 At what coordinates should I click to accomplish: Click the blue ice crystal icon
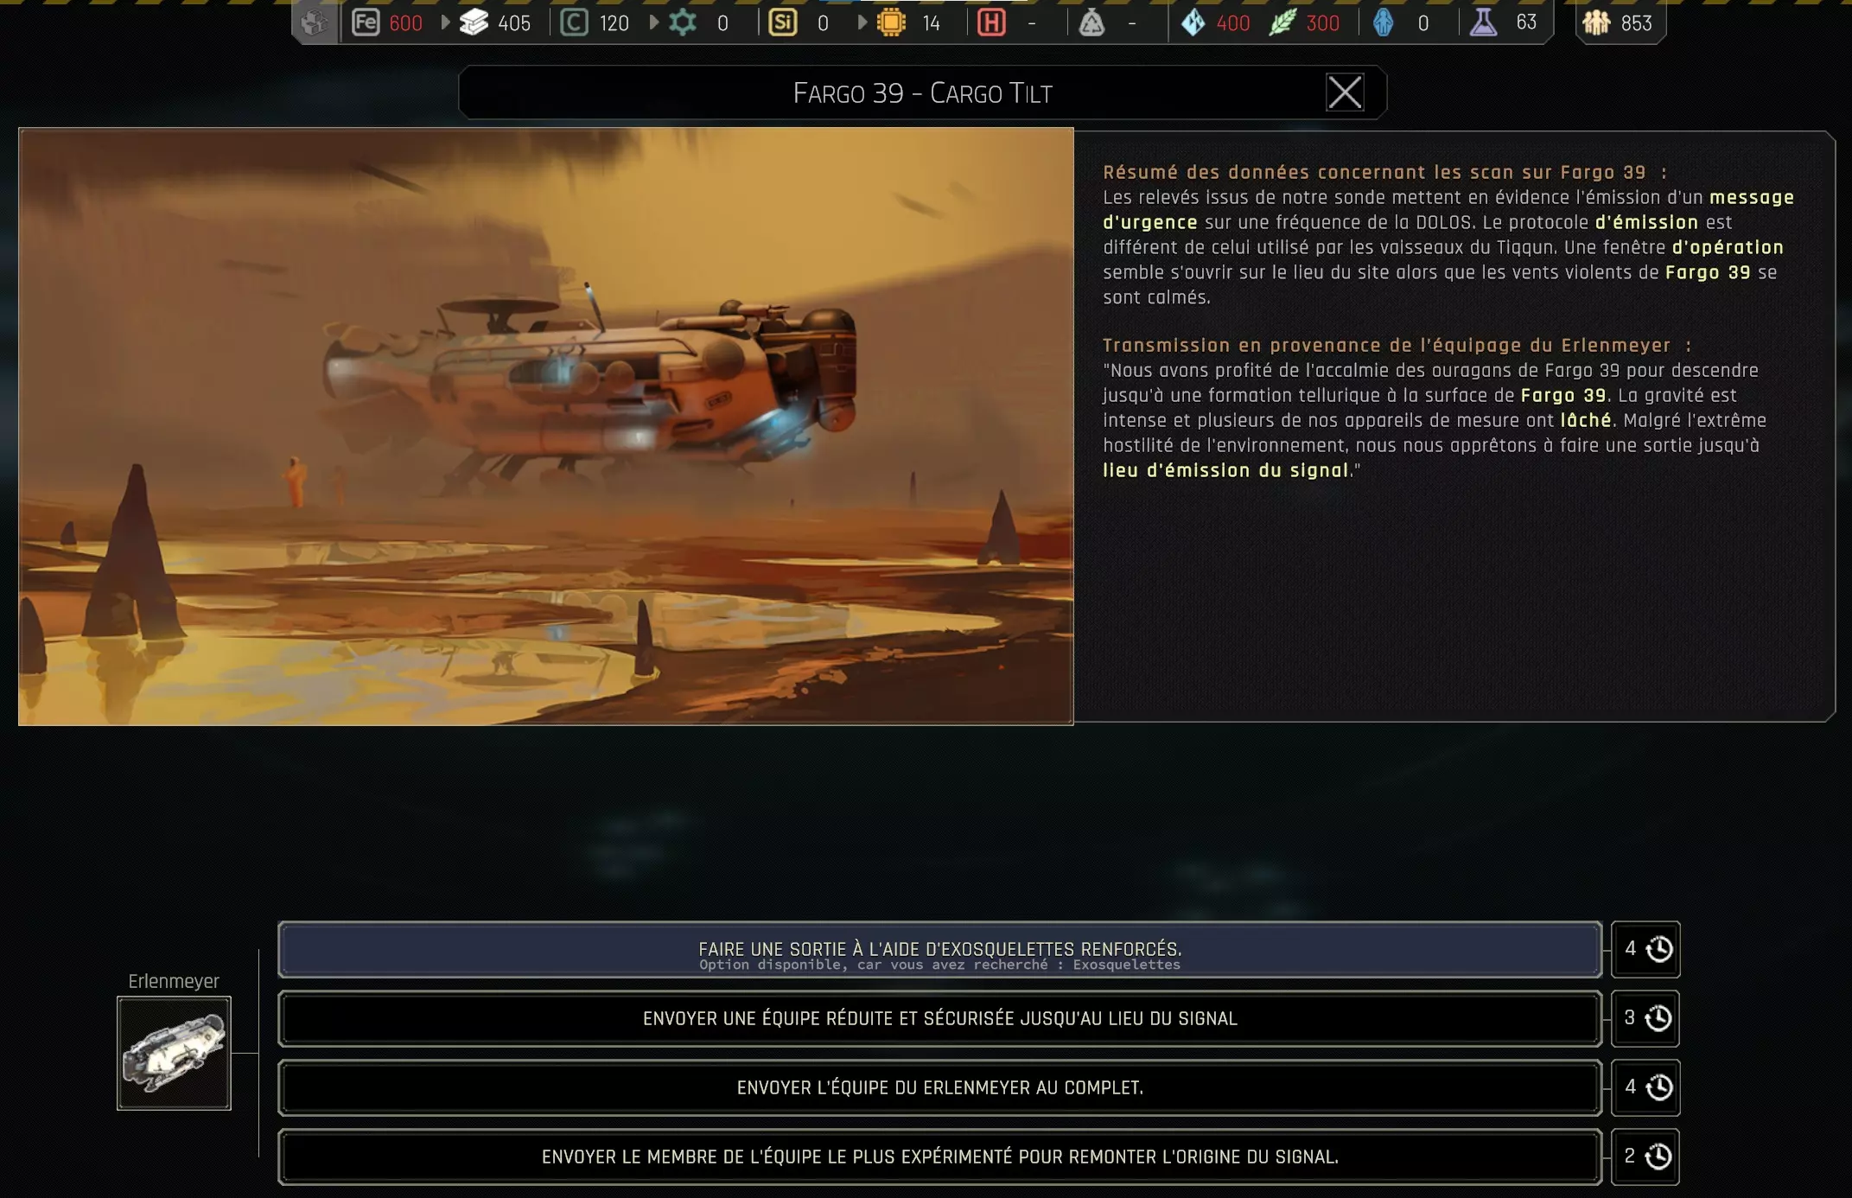pyautogui.click(x=1193, y=22)
